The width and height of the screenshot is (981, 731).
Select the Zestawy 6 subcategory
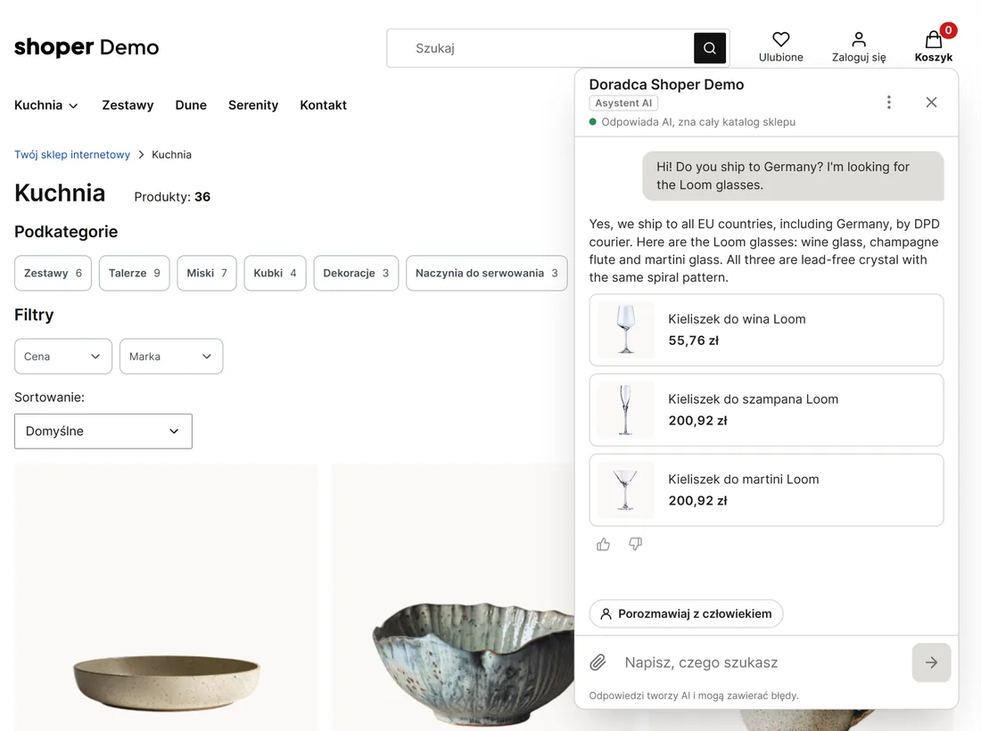point(54,274)
